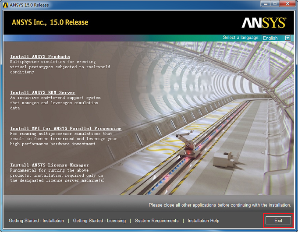This screenshot has height=232, width=298.
Task: Choose Install MPI for ANSYS Parallel Processing
Action: pyautogui.click(x=66, y=129)
